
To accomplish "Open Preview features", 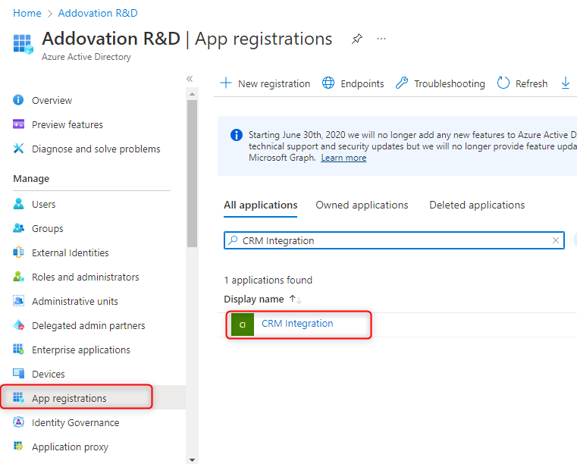I will 67,125.
